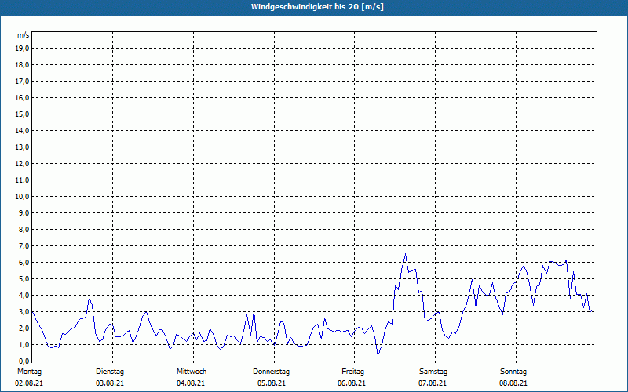Click the "0,0" y-axis value

pyautogui.click(x=24, y=361)
